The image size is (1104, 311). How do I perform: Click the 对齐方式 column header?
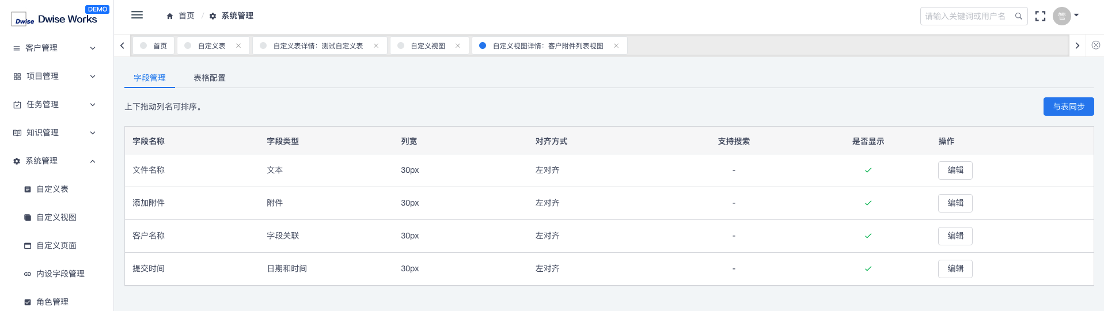point(551,141)
